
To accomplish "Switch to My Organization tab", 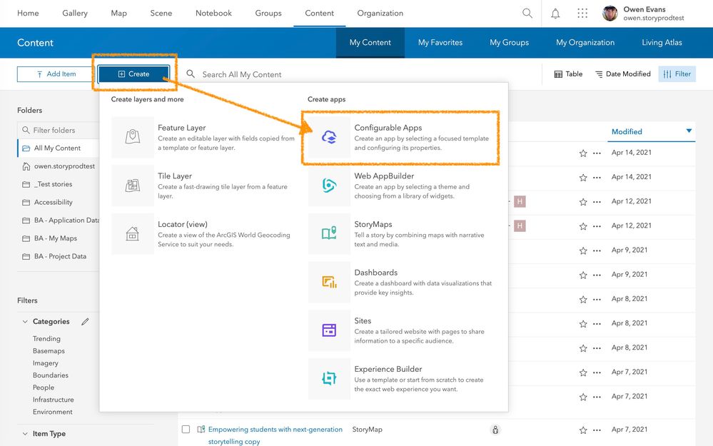I will 585,42.
